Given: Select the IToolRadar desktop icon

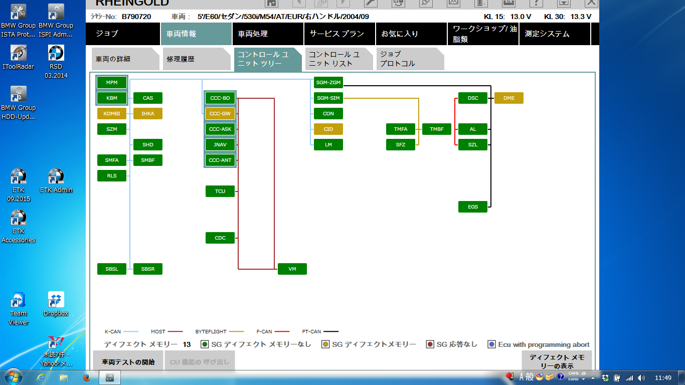Looking at the screenshot, I should (x=19, y=57).
